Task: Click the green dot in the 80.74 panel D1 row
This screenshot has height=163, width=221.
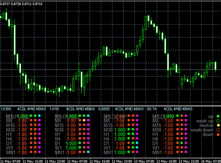Action: pyautogui.click(x=182, y=143)
